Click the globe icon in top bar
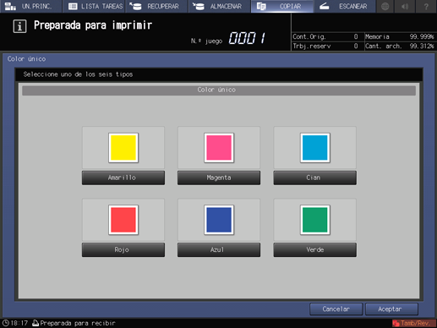The width and height of the screenshot is (437, 328). [x=385, y=6]
